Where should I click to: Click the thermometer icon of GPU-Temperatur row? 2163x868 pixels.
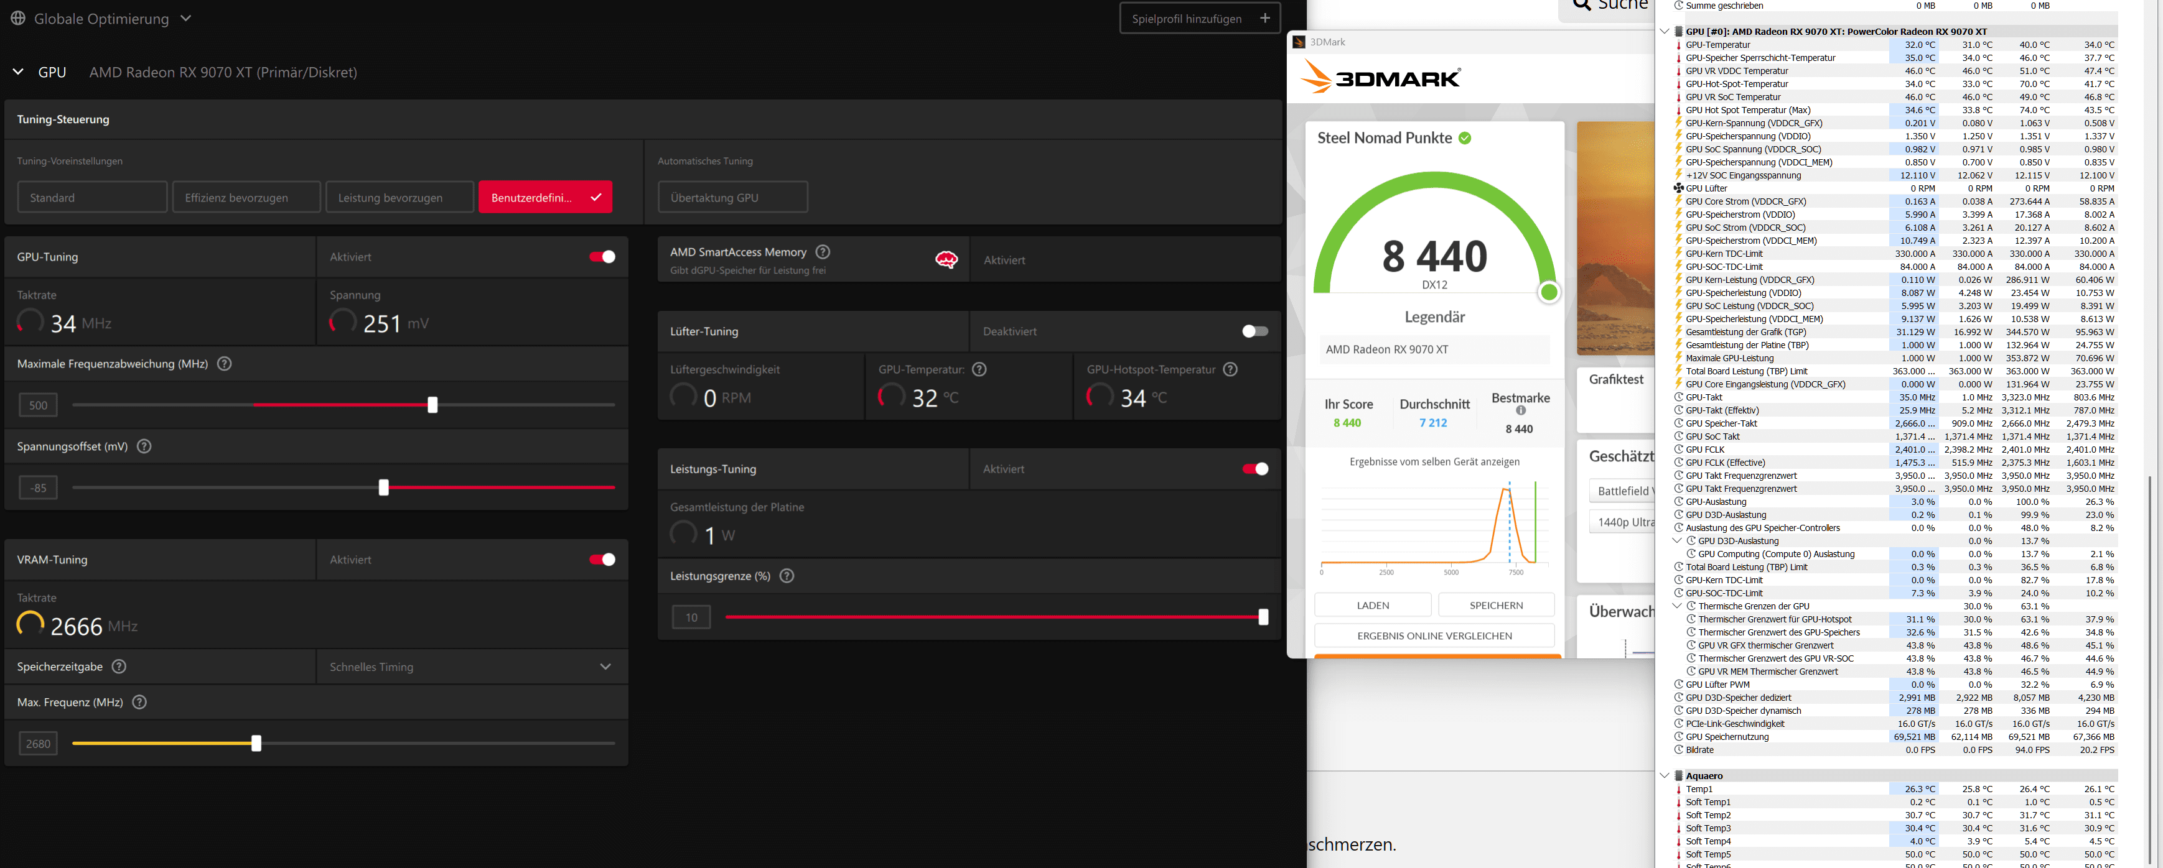click(1678, 45)
